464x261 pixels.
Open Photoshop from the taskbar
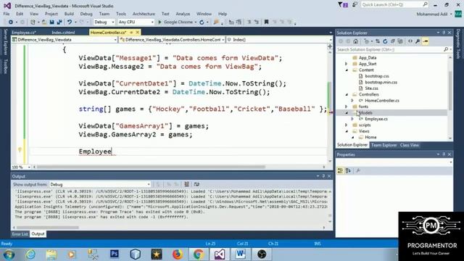(x=115, y=254)
